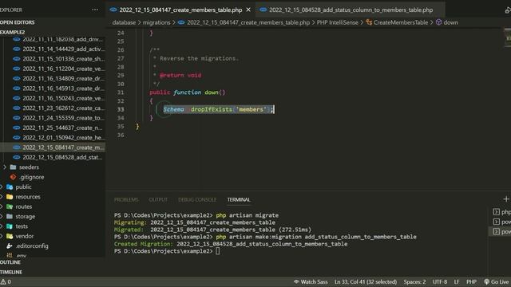
Task: Open 2022_11_15_101336_create_sh... migration file
Action: tap(64, 59)
